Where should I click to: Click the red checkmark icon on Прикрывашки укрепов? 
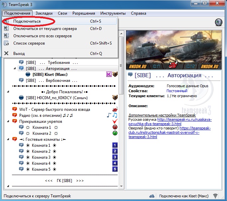(x=115, y=121)
